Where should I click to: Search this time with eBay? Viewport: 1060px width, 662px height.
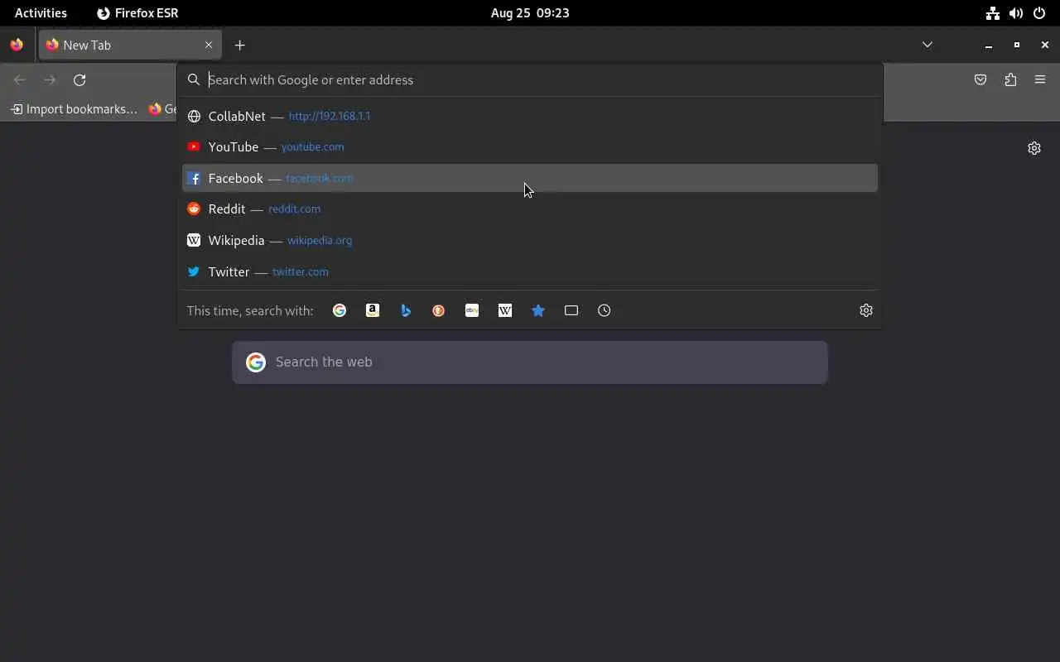pyautogui.click(x=472, y=310)
